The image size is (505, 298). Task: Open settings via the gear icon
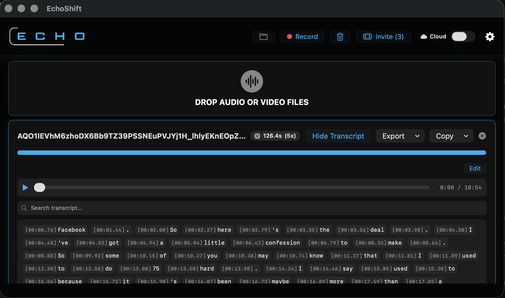click(x=490, y=36)
